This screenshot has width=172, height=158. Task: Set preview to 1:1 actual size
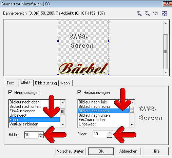pyautogui.click(x=155, y=14)
